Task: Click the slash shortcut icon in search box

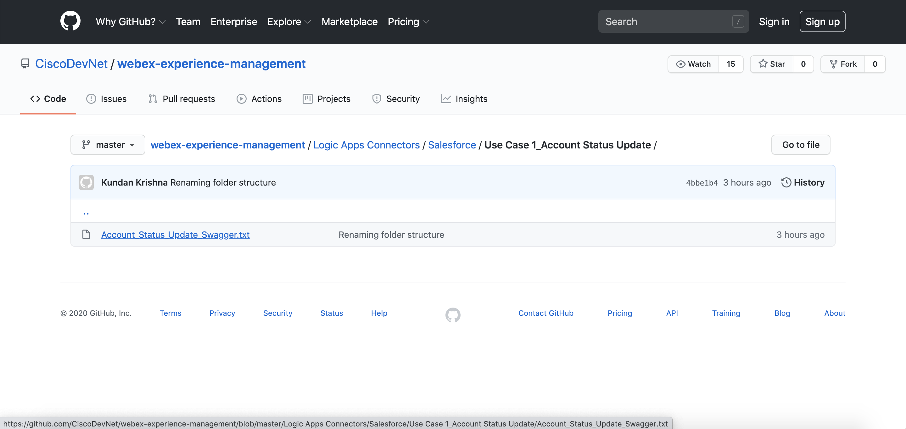Action: coord(738,22)
